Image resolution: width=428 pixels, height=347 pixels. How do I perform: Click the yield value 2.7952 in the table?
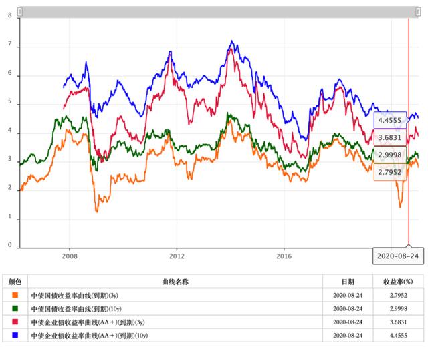(399, 295)
